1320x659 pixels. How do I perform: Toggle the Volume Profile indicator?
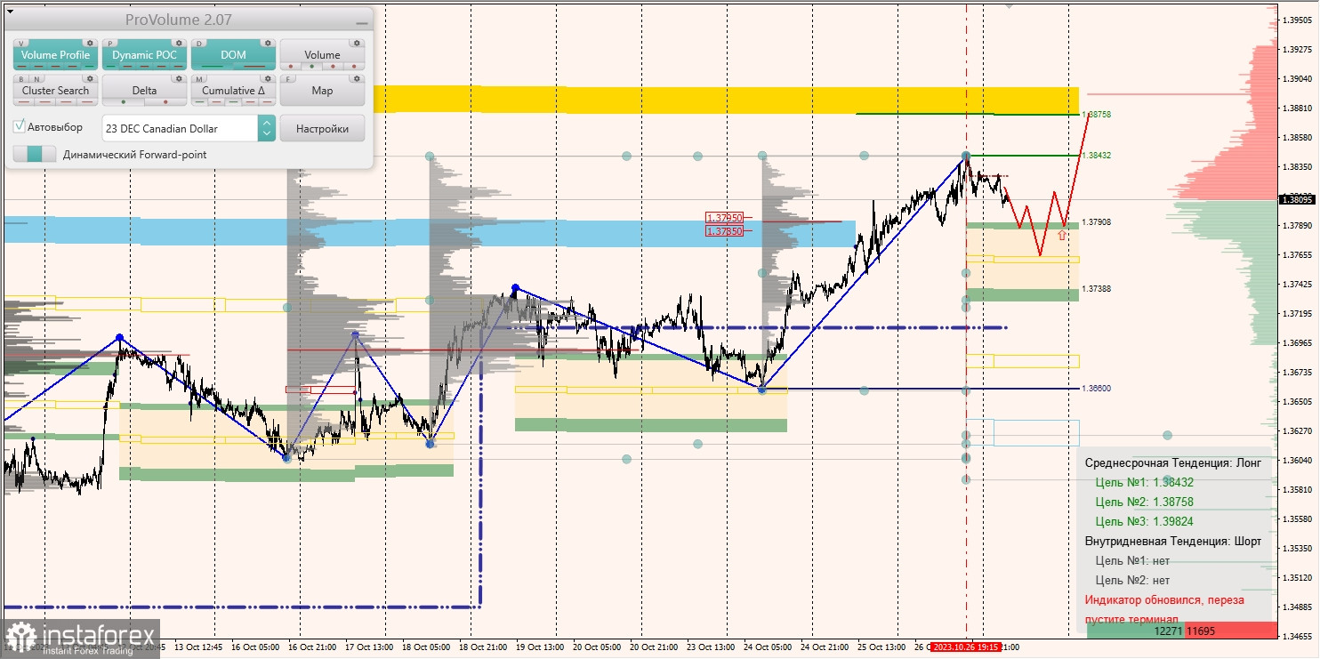click(x=55, y=54)
